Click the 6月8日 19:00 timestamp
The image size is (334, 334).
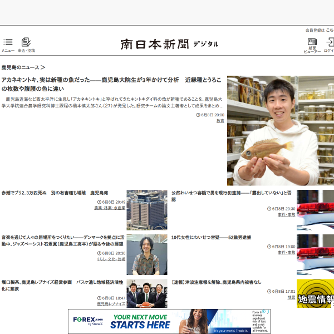pyautogui.click(x=281, y=247)
